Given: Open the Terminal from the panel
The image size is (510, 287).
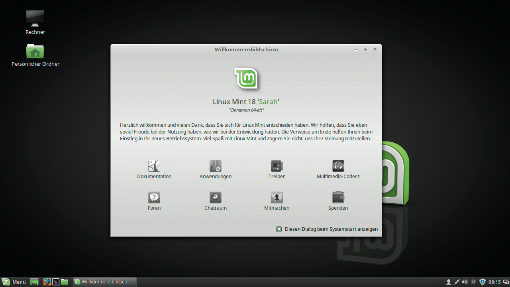Looking at the screenshot, I should tap(56, 282).
